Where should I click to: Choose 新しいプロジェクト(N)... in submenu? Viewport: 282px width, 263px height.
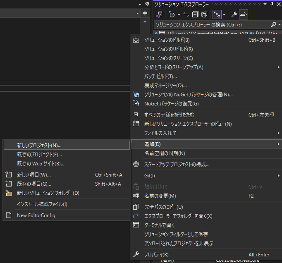[x=67, y=145]
